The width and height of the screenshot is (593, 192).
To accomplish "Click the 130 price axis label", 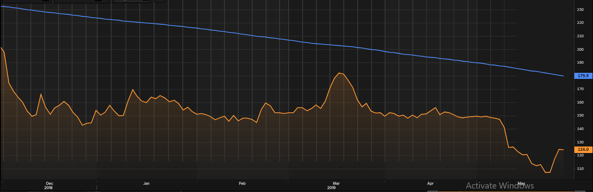I will click(580, 142).
